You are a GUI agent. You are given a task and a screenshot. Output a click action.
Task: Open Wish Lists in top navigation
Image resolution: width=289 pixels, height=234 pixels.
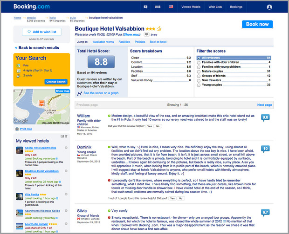pos(215,7)
